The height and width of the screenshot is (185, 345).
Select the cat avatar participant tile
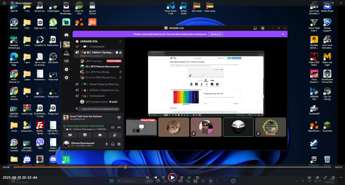(x=174, y=127)
